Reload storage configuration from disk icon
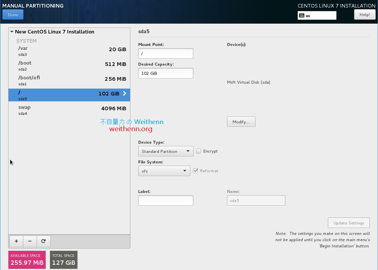The width and height of the screenshot is (378, 270). (44, 241)
